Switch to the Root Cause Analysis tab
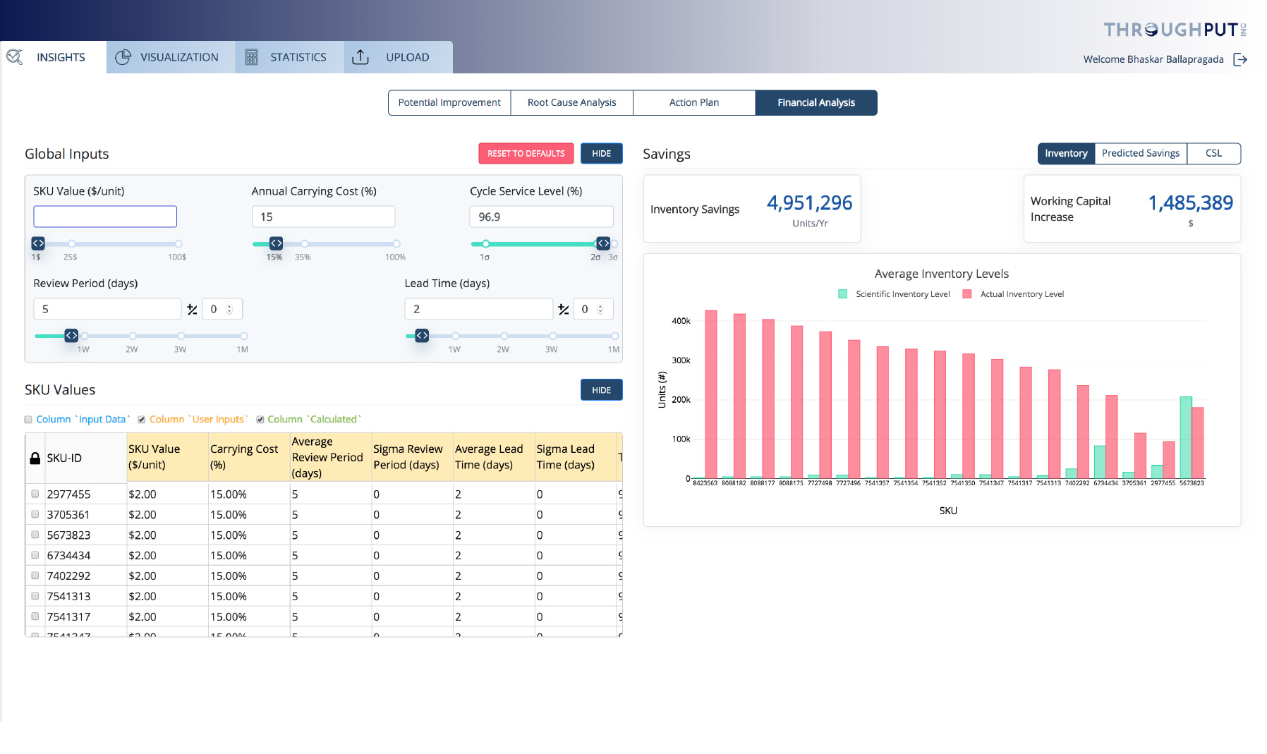The height and width of the screenshot is (754, 1267). pyautogui.click(x=571, y=102)
